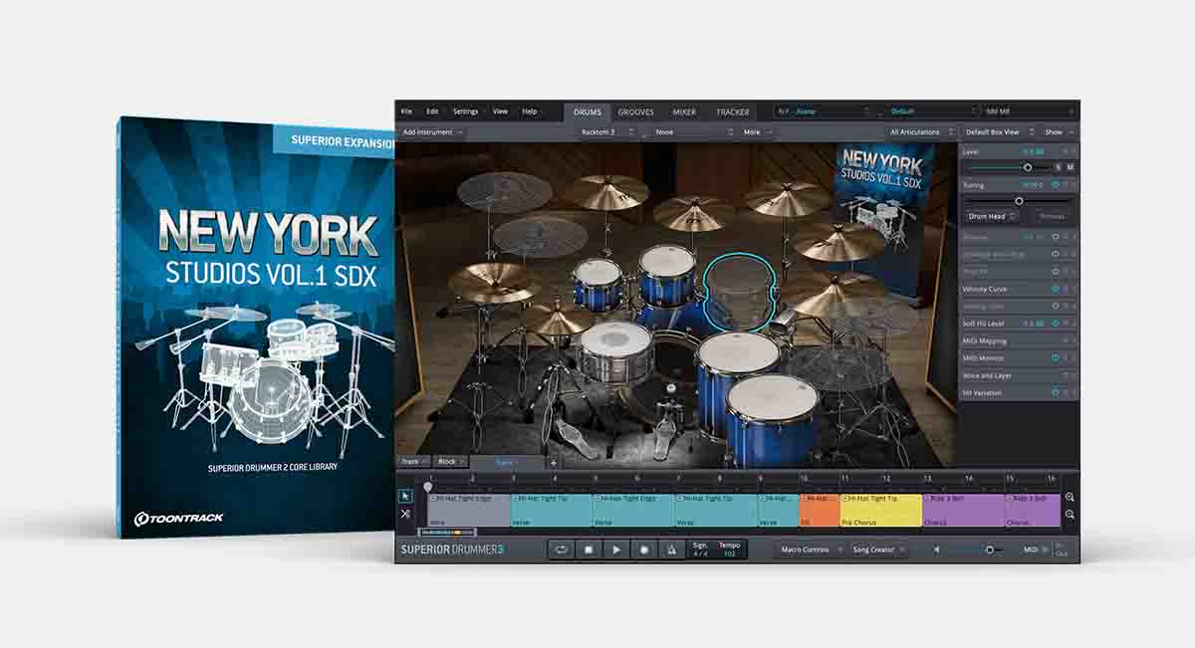Select the orange Fill block
This screenshot has width=1195, height=648.
(819, 510)
